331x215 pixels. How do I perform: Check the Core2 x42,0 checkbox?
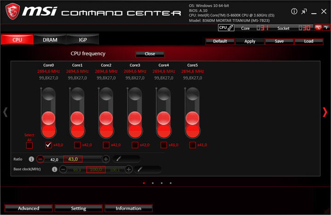[106, 145]
